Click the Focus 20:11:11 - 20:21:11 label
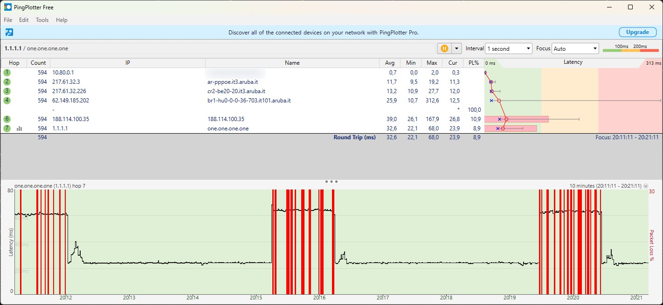This screenshot has width=663, height=305. click(627, 137)
